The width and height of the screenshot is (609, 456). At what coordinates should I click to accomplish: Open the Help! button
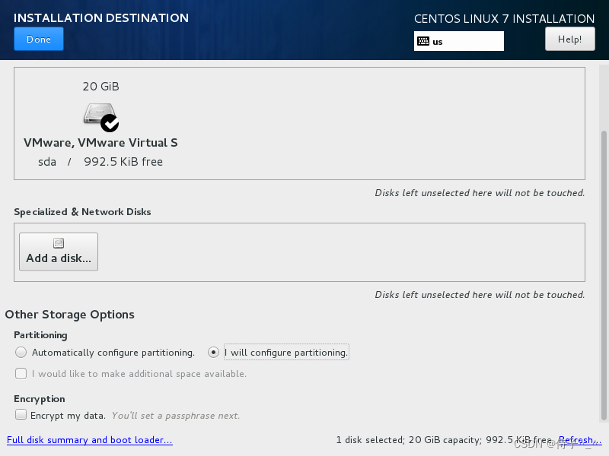[x=569, y=40]
